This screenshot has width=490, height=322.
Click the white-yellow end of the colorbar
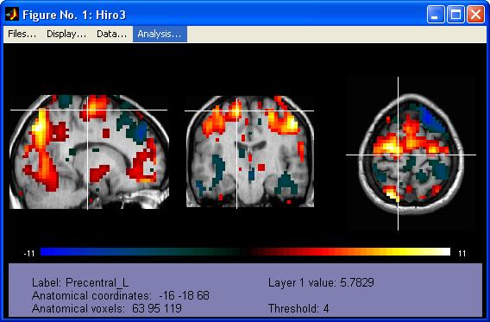[445, 252]
